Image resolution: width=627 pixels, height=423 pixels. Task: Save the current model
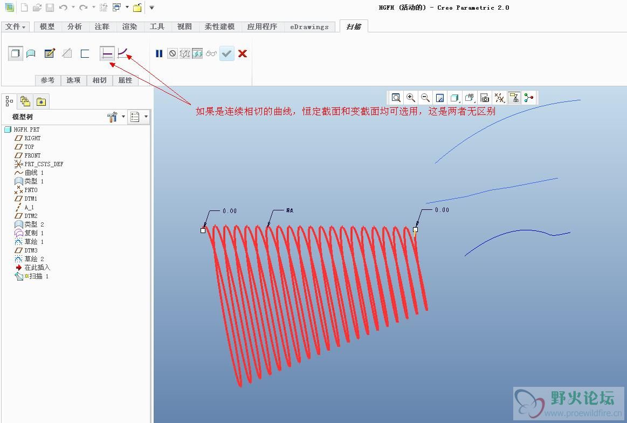[x=50, y=7]
